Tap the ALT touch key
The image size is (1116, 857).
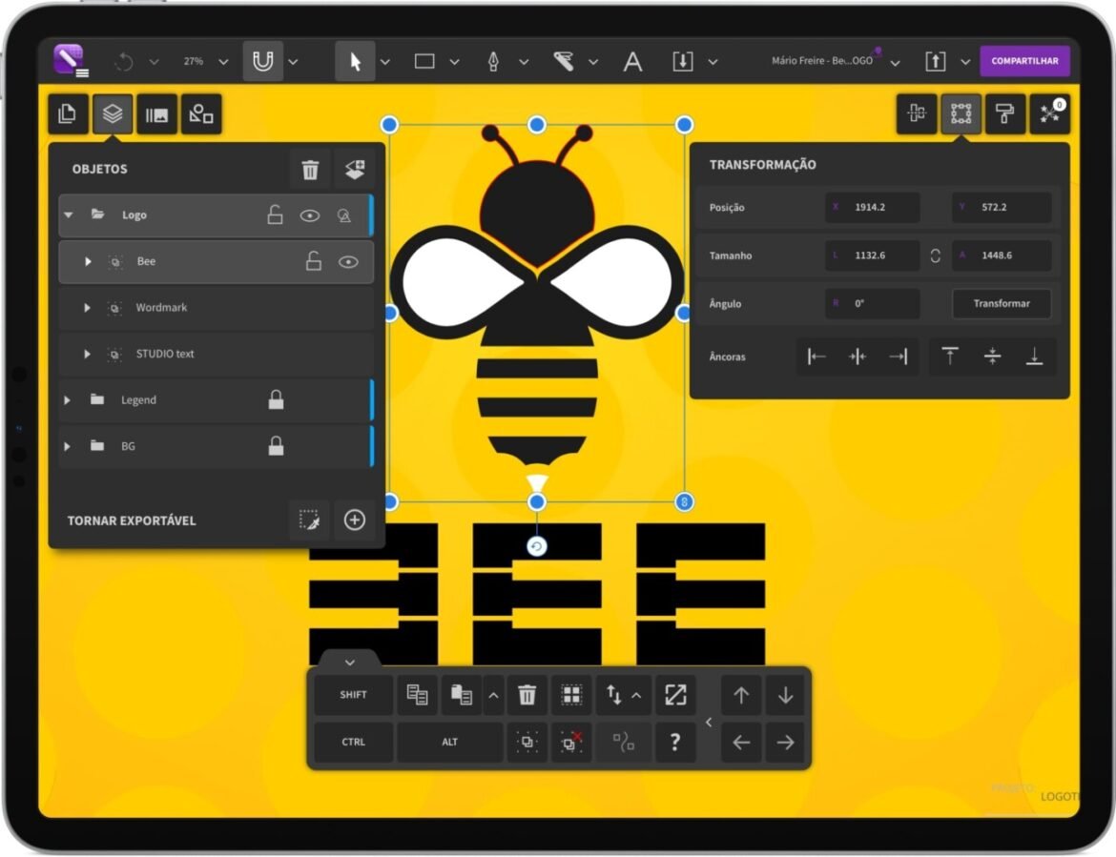pyautogui.click(x=450, y=742)
